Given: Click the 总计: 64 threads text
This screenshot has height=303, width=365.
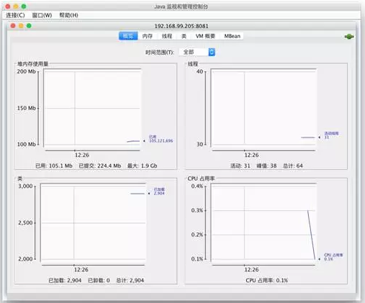Looking at the screenshot, I should click(293, 166).
